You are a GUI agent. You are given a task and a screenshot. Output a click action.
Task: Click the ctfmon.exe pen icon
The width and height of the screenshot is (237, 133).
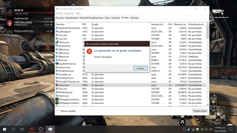(x=57, y=42)
